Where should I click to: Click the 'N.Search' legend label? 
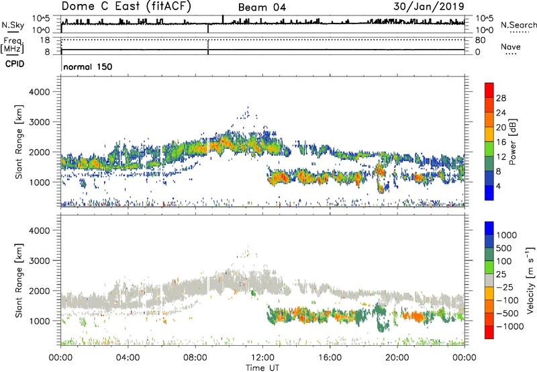click(x=519, y=25)
